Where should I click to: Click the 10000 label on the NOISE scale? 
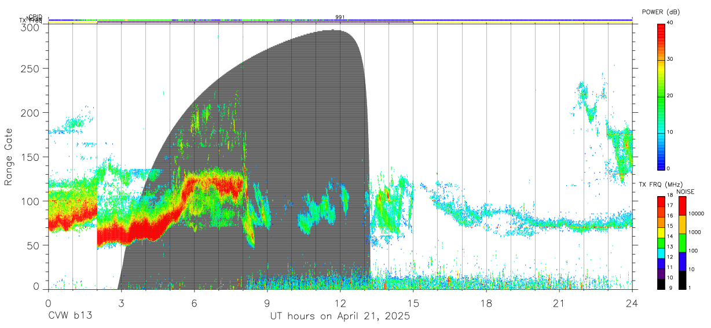[695, 213]
